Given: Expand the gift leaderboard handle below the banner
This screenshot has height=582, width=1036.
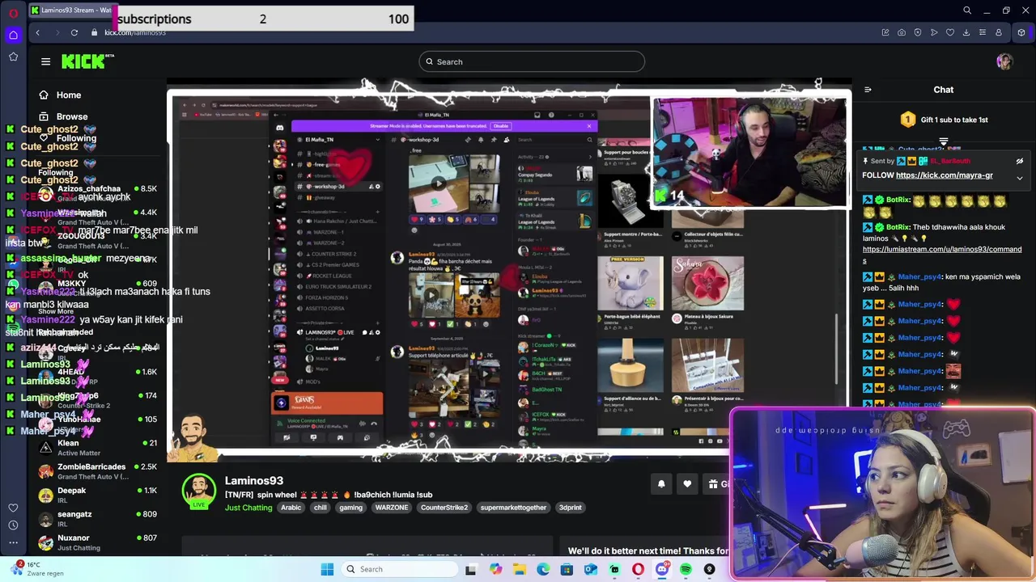Looking at the screenshot, I should pos(944,141).
